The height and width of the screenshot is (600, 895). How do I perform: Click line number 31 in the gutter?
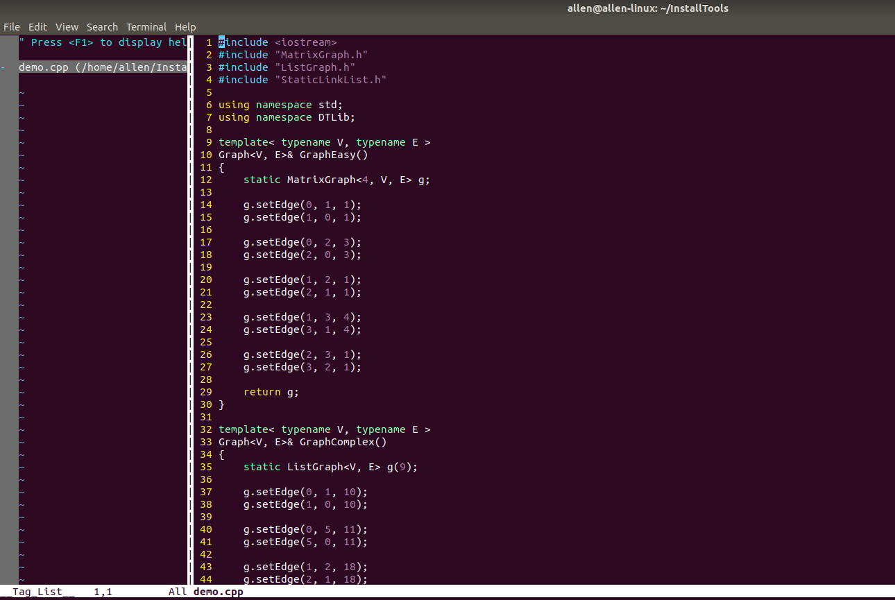click(205, 417)
